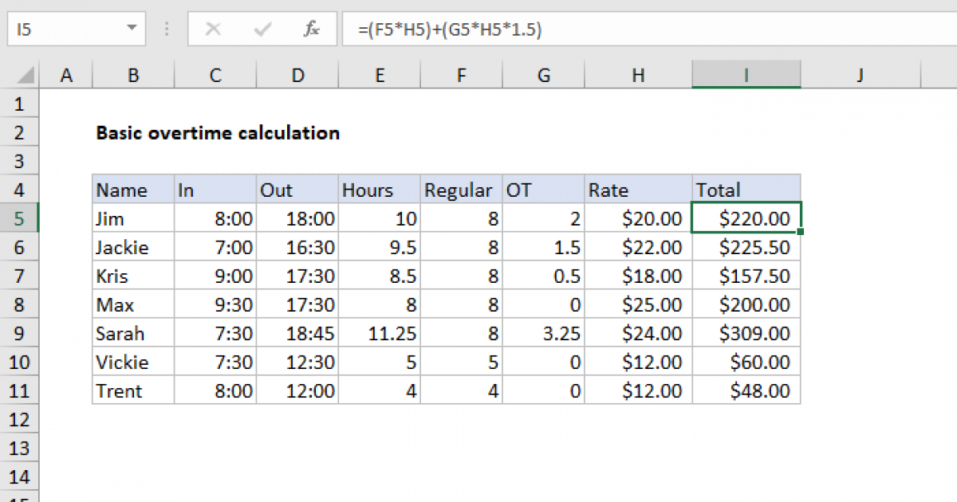Image resolution: width=957 pixels, height=502 pixels.
Task: Select Trent's Out time 12:00
Action: [297, 390]
